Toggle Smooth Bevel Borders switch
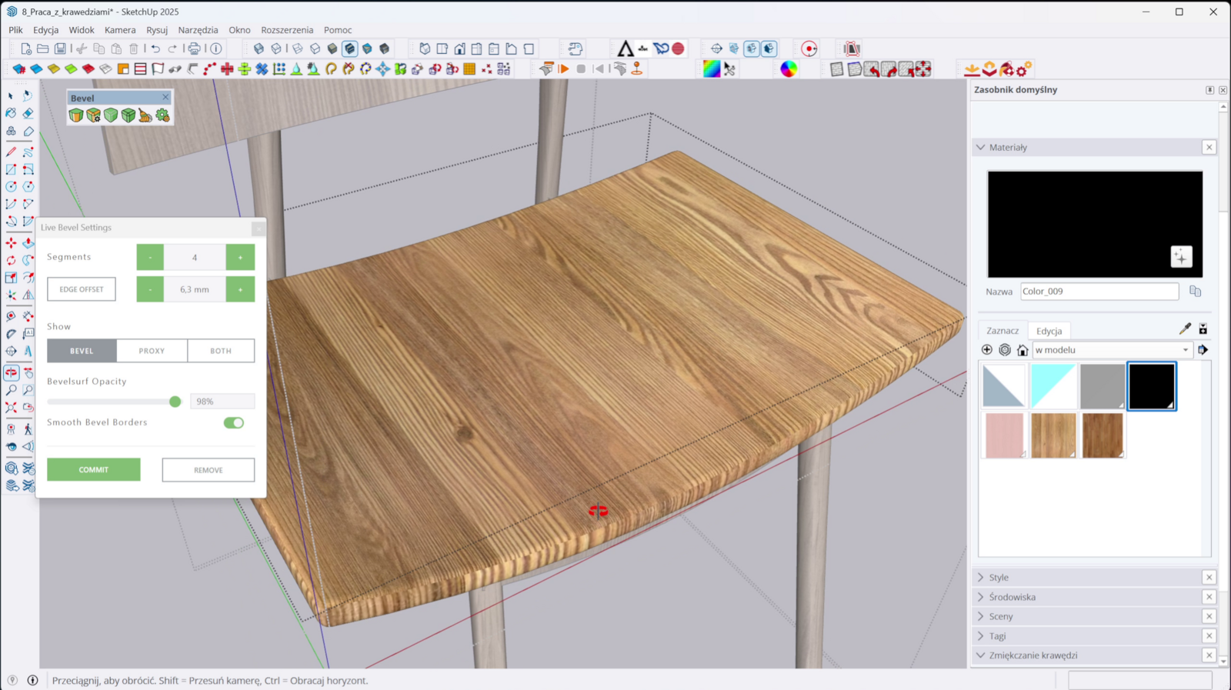This screenshot has width=1231, height=690. coord(233,422)
